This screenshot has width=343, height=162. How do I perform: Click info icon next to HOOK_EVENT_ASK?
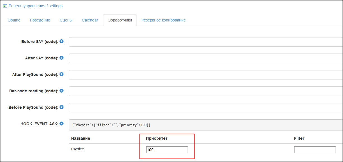[62, 124]
